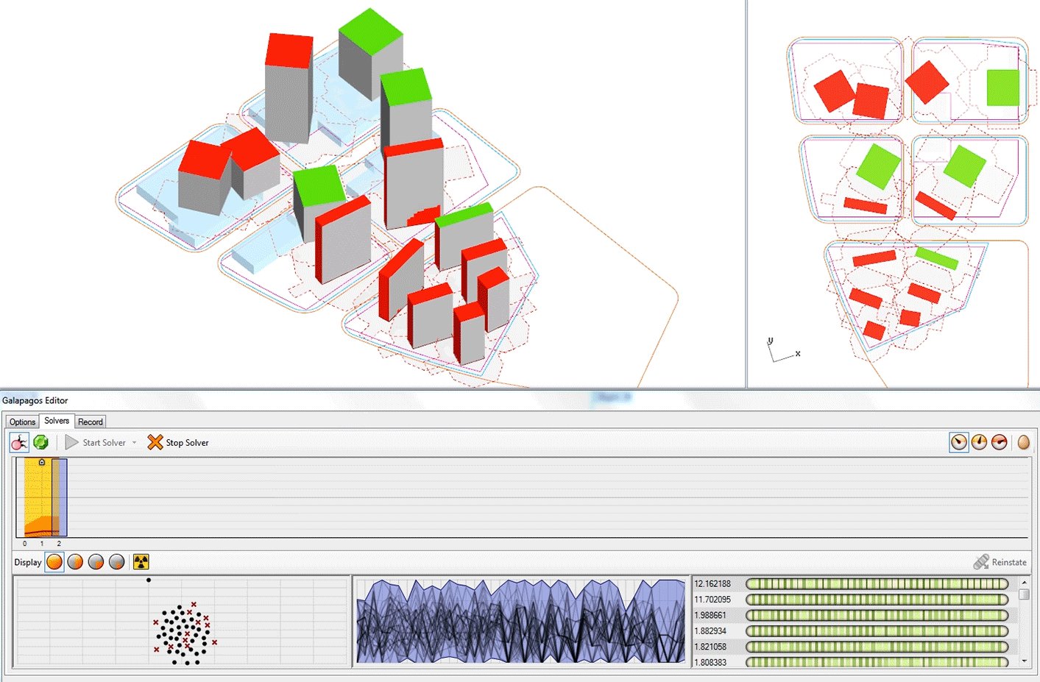This screenshot has width=1040, height=682.
Task: Click the genome list scrollbar thumb
Action: click(1024, 594)
